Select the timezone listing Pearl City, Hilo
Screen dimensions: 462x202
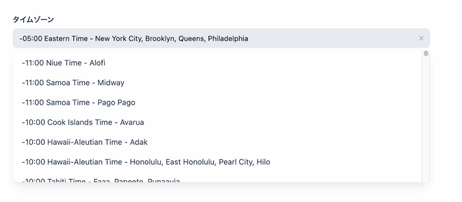coord(145,162)
